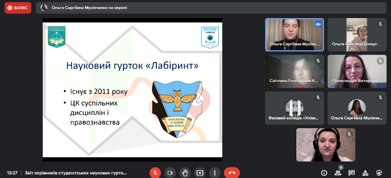
Task: Click presenter avatar in the top banner
Action: tap(44, 8)
